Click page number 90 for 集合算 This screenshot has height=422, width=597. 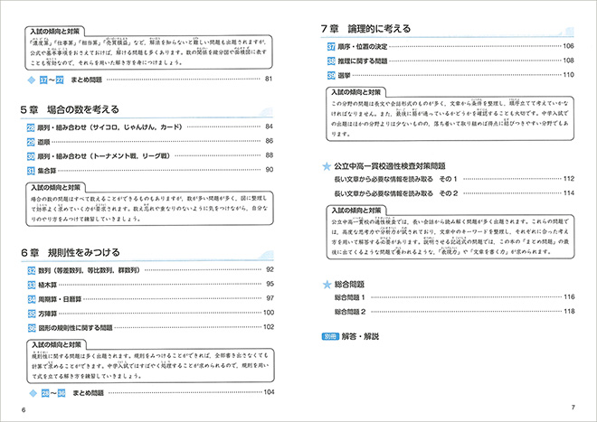click(270, 170)
